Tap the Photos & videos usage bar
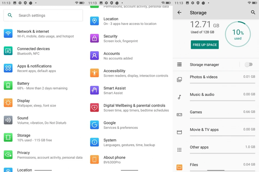This screenshot has width=259, height=172. click(222, 83)
